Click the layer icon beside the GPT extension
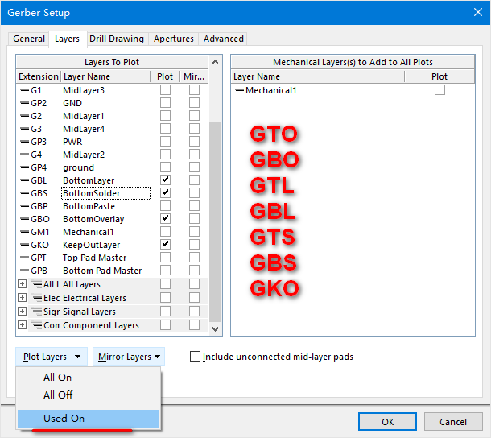Image resolution: width=491 pixels, height=438 pixels. 24,258
